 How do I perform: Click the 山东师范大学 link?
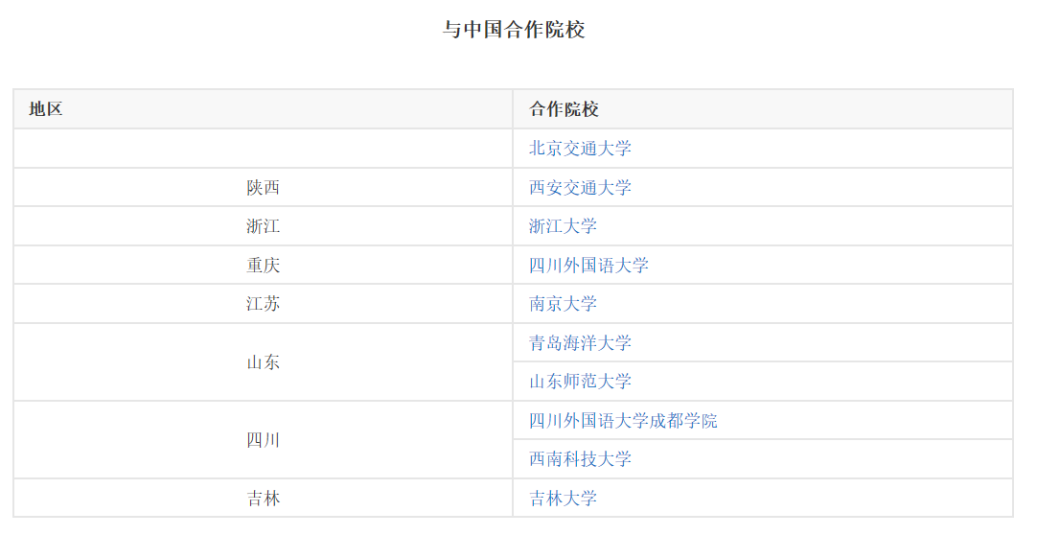pyautogui.click(x=580, y=382)
